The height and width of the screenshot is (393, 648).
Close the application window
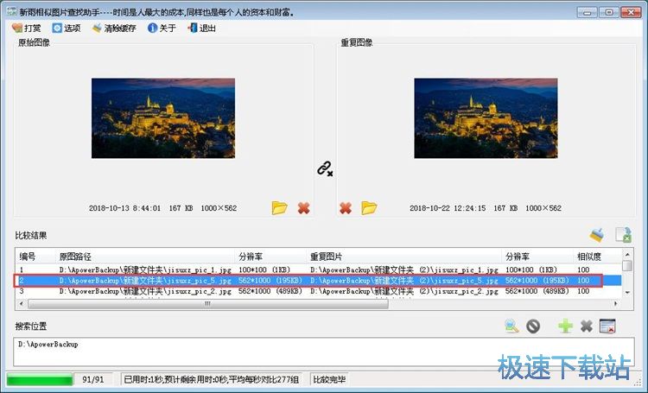tap(631, 12)
